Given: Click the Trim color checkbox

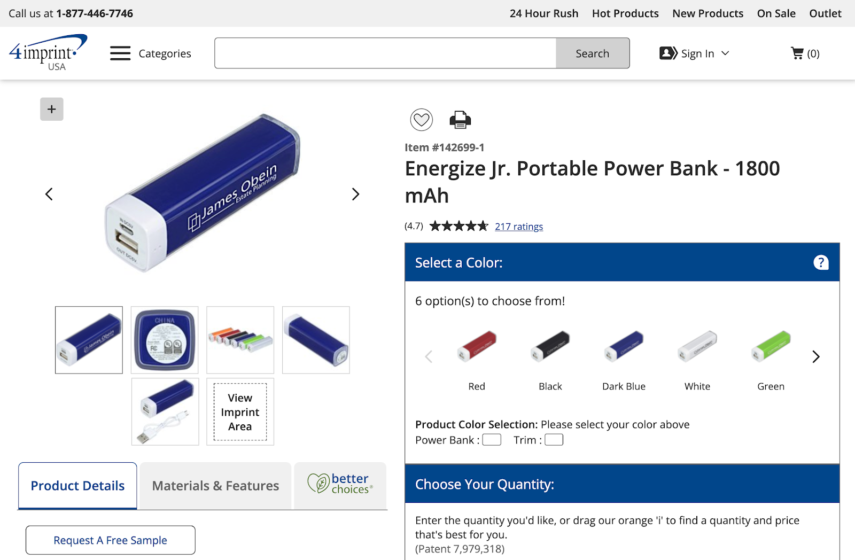Looking at the screenshot, I should (554, 439).
